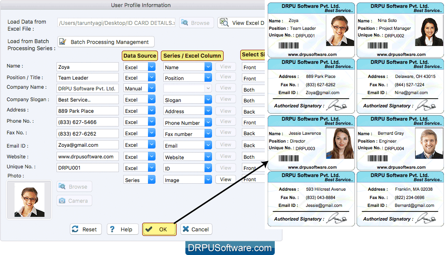The width and height of the screenshot is (446, 255).
Task: Click the Both side value in Website row
Action: click(x=253, y=157)
